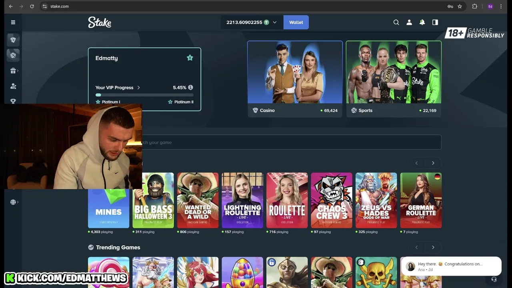Click the VIP progress info icon

[190, 87]
